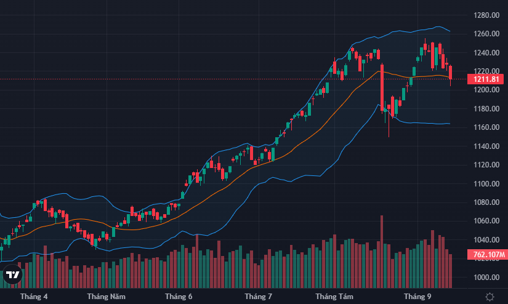Click the Tháng 7 time axis label
This screenshot has width=508, height=304.
pos(258,297)
